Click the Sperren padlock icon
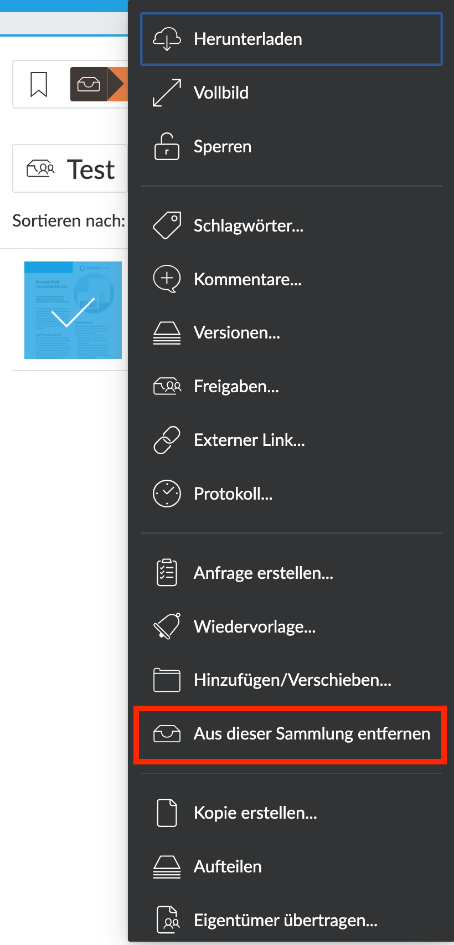The width and height of the screenshot is (454, 945). (x=167, y=146)
